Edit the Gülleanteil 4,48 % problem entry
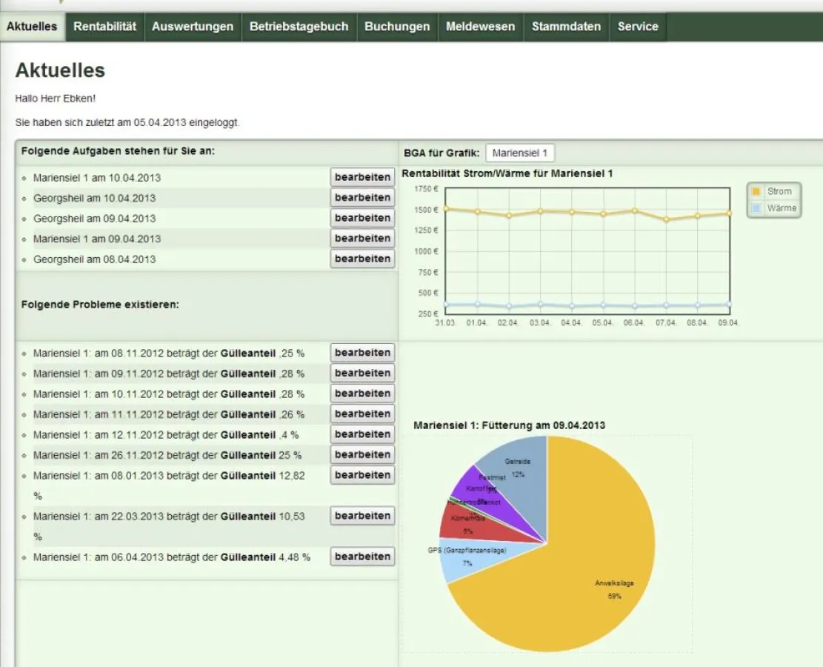The image size is (823, 667). (x=362, y=557)
